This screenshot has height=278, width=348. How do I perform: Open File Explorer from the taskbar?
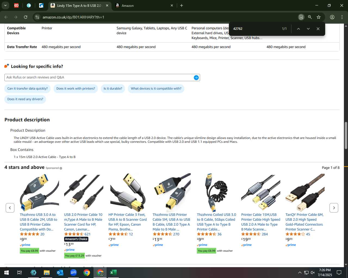pos(47,273)
